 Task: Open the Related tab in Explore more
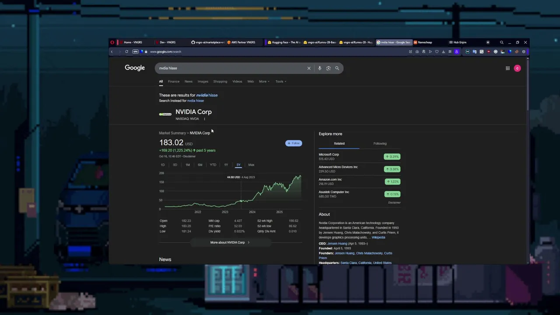coord(339,143)
